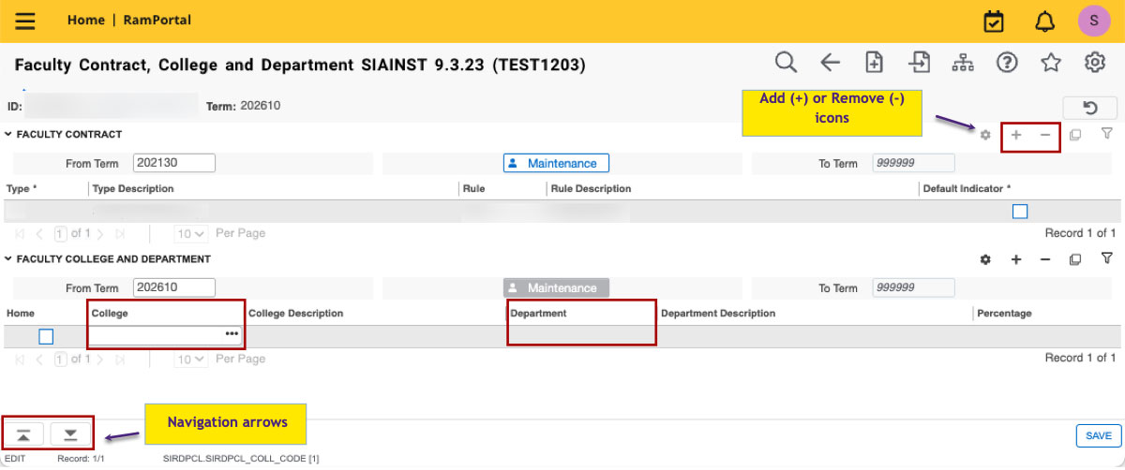Click Maintenance button in College and Department
Screen dimensions: 1125x470
(556, 287)
